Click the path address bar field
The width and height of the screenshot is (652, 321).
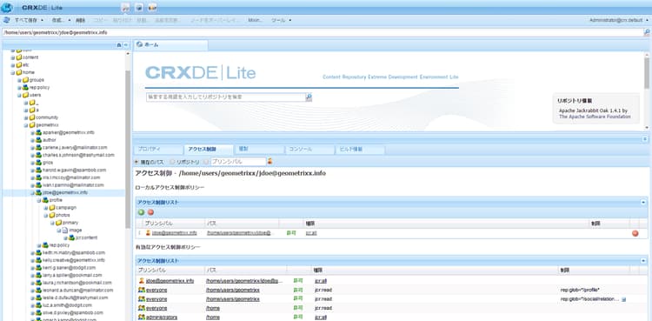coord(323,32)
